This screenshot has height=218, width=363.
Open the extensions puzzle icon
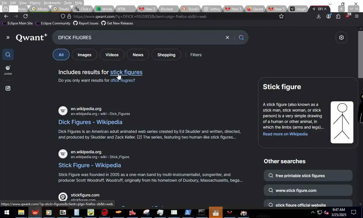(x=338, y=16)
